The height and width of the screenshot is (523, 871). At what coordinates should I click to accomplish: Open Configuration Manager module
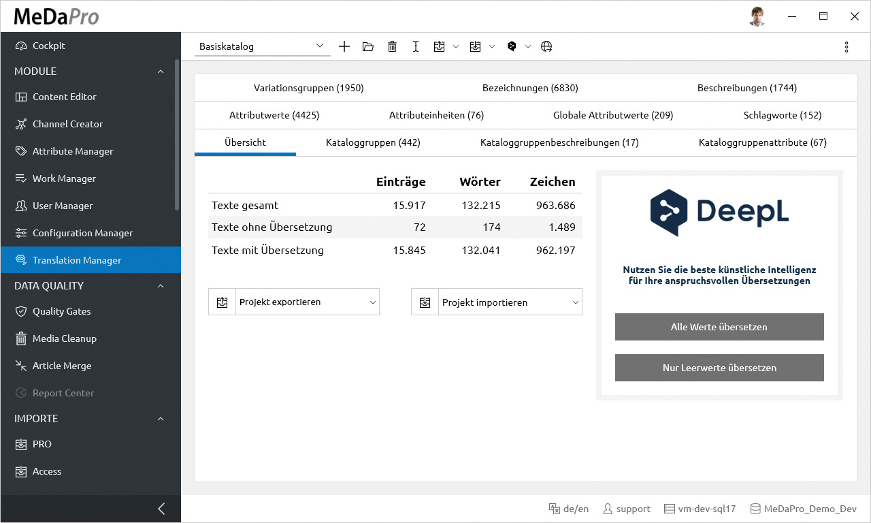pyautogui.click(x=91, y=233)
